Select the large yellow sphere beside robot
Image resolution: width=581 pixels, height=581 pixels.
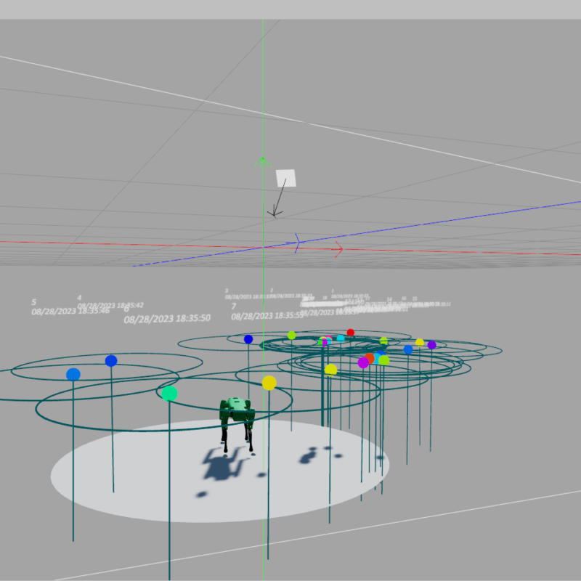click(269, 383)
